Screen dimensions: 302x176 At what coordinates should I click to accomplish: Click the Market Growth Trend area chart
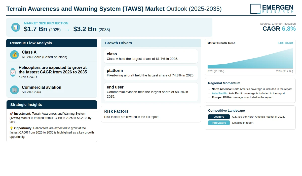[x=250, y=58]
